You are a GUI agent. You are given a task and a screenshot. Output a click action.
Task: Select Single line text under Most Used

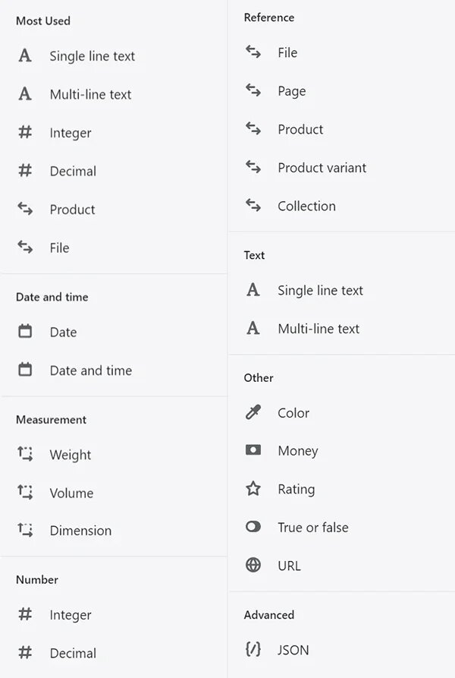(92, 56)
